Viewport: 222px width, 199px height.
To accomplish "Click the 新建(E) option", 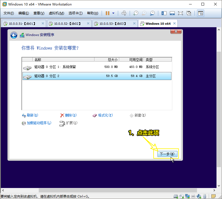I will coord(140,115).
